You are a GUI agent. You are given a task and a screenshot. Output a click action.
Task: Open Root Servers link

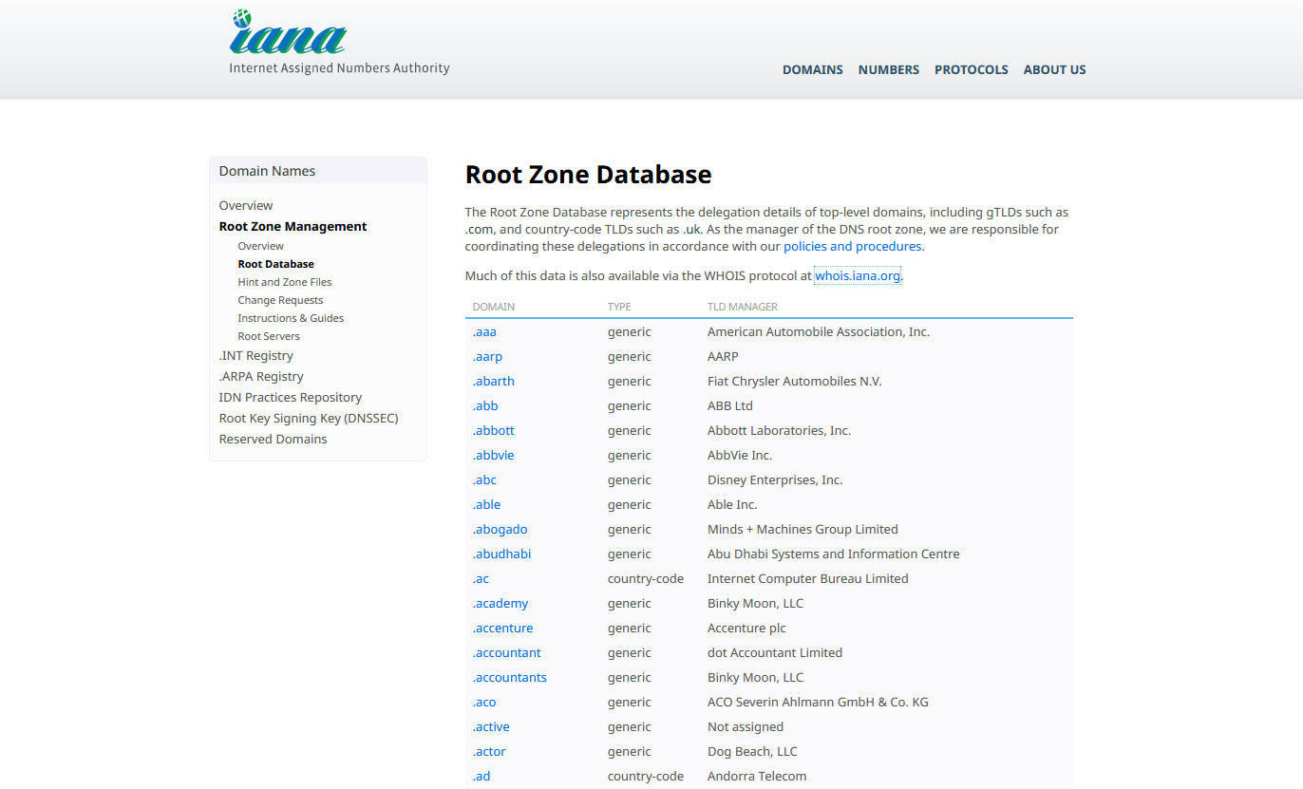[x=269, y=336]
